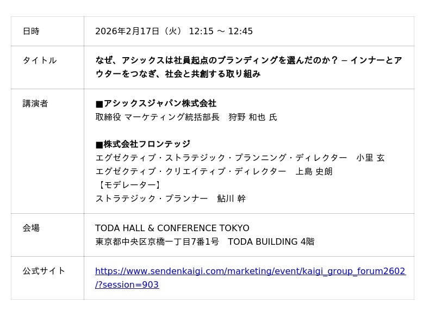Click the 12:45 end time
Image resolution: width=435 pixels, height=316 pixels.
(240, 32)
